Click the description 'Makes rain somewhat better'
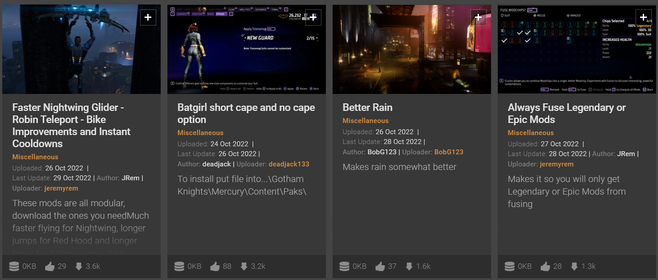 [x=400, y=167]
